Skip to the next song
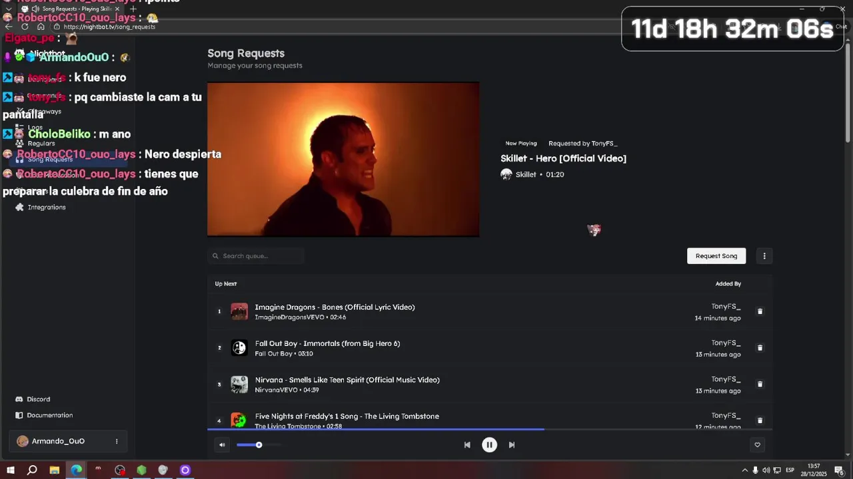 pos(512,445)
